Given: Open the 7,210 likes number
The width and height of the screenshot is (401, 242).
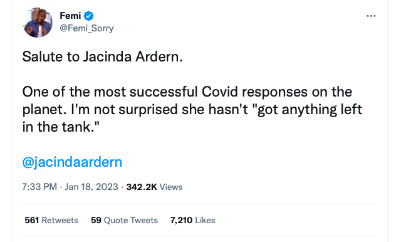Looking at the screenshot, I should pos(181,220).
